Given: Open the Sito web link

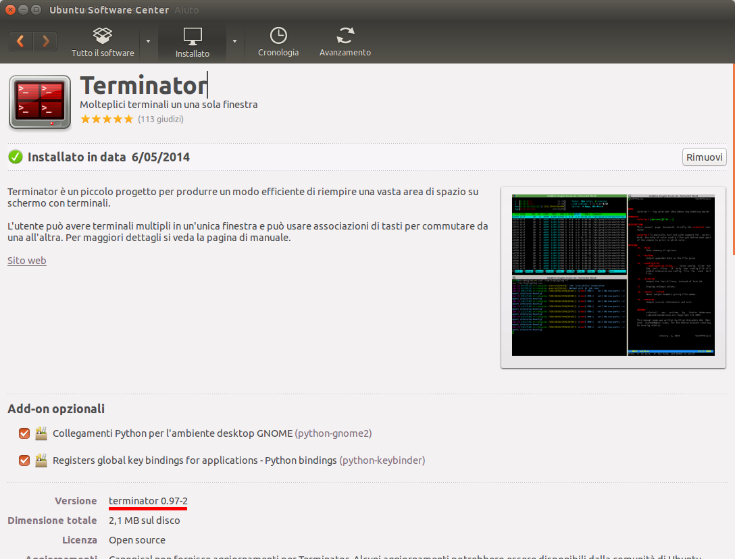Looking at the screenshot, I should (x=27, y=261).
